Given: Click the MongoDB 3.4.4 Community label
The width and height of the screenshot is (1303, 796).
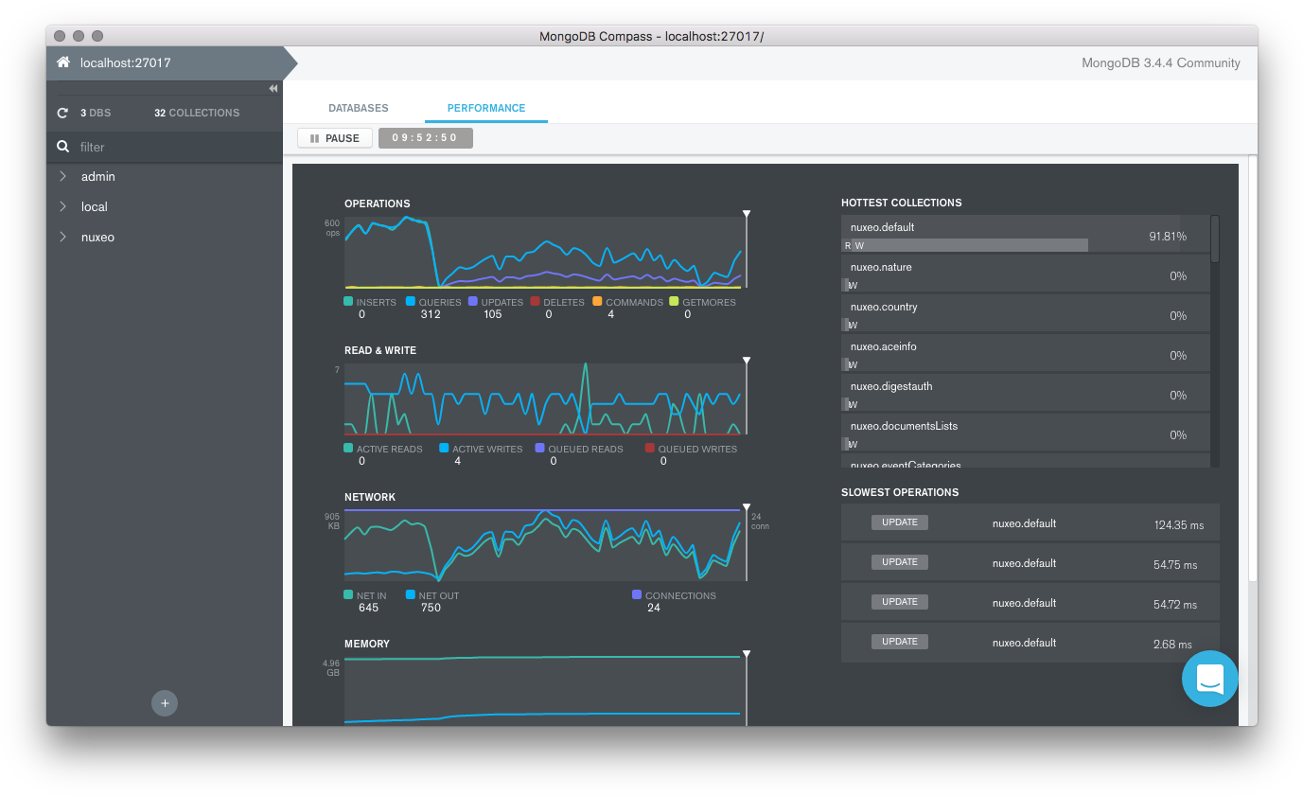Looking at the screenshot, I should (1160, 63).
